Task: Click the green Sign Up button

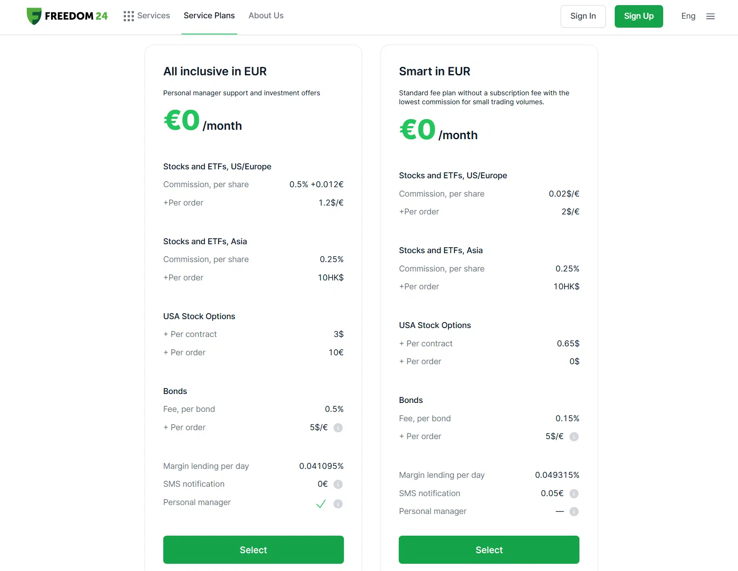Action: (639, 16)
